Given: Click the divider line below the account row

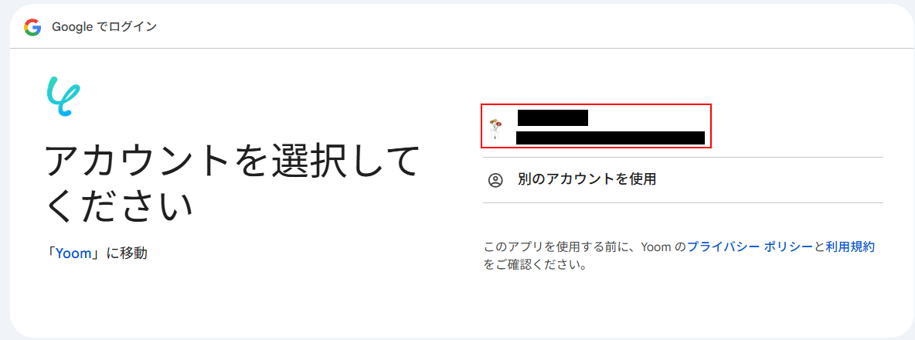Looking at the screenshot, I should [683, 158].
